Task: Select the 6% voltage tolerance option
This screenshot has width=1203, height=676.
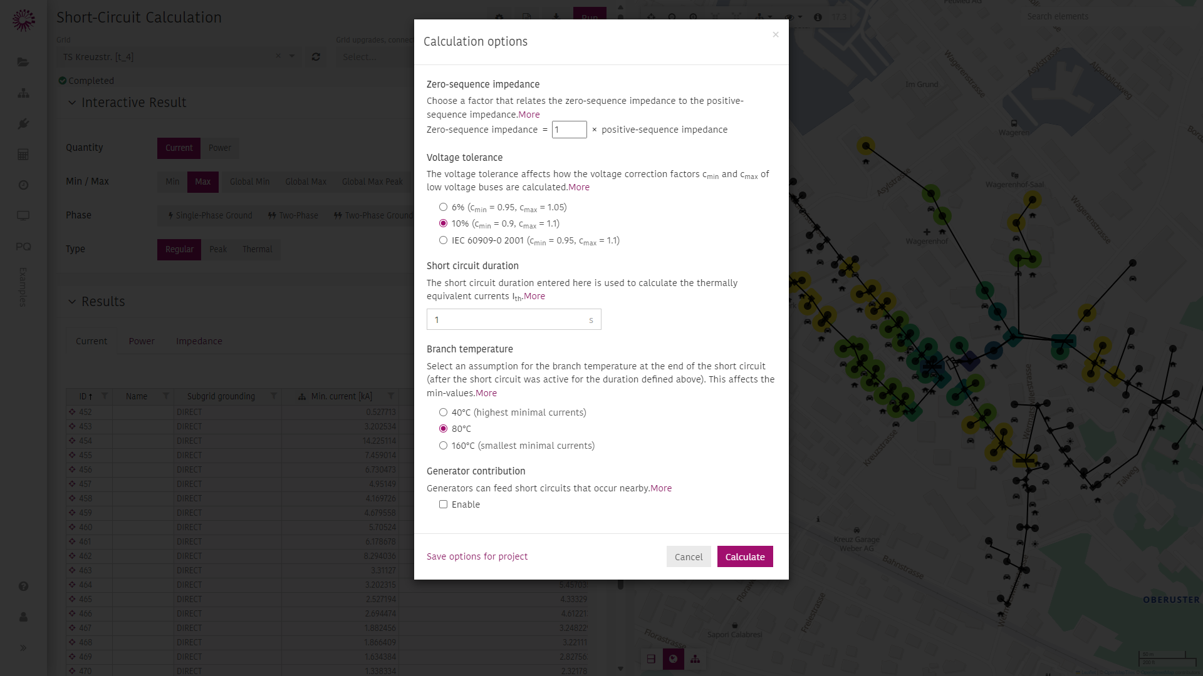Action: pos(443,207)
